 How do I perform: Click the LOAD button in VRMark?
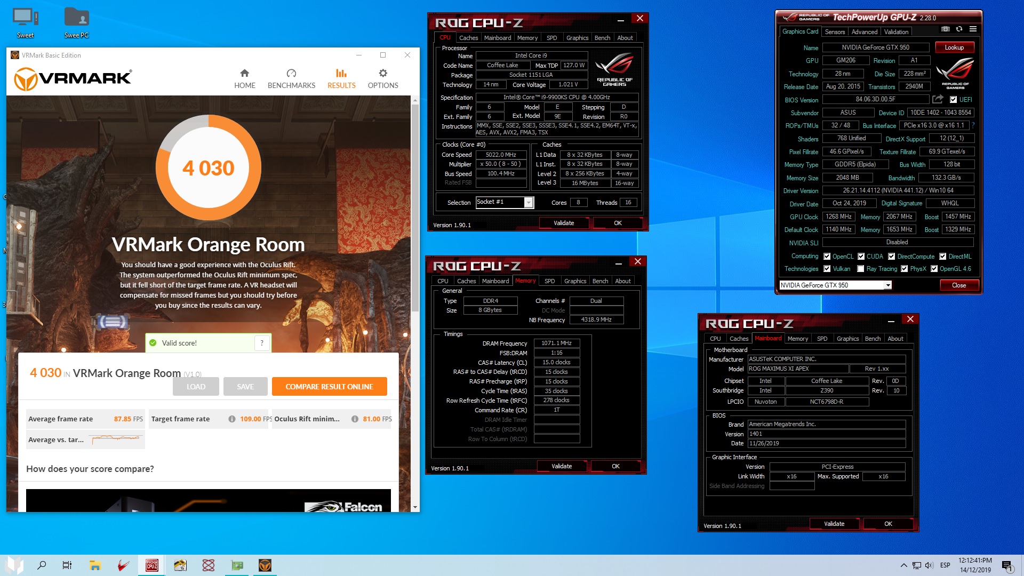click(x=196, y=387)
